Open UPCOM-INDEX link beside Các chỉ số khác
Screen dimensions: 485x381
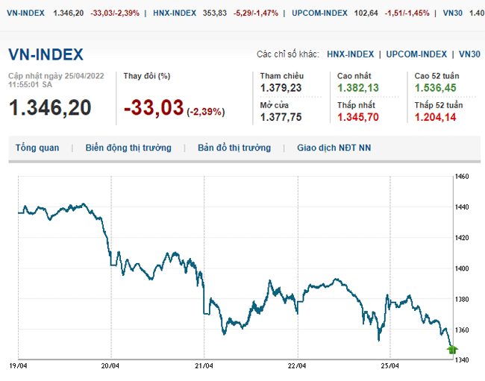coord(416,54)
